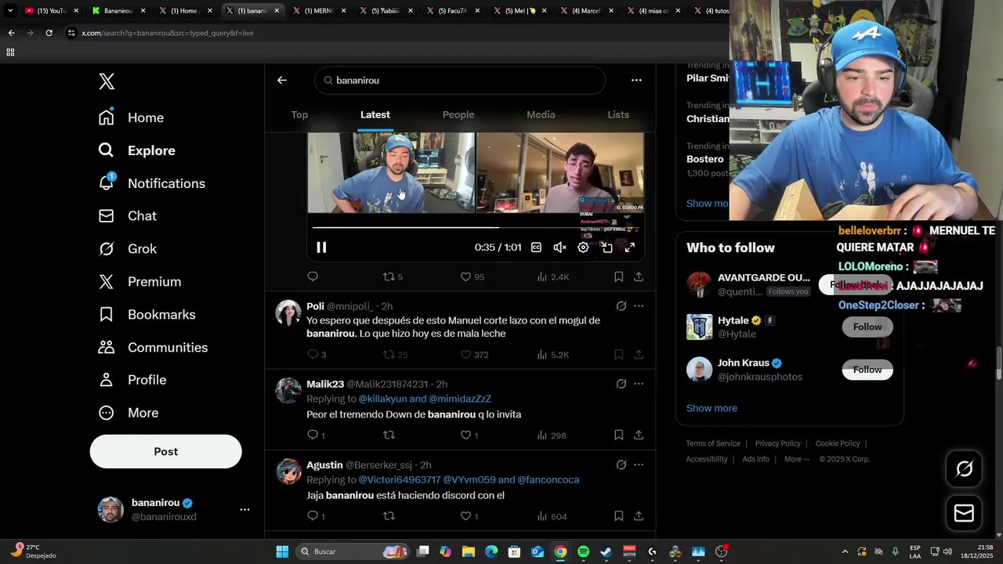Share Agustin's reply
The height and width of the screenshot is (564, 1003).
click(639, 516)
